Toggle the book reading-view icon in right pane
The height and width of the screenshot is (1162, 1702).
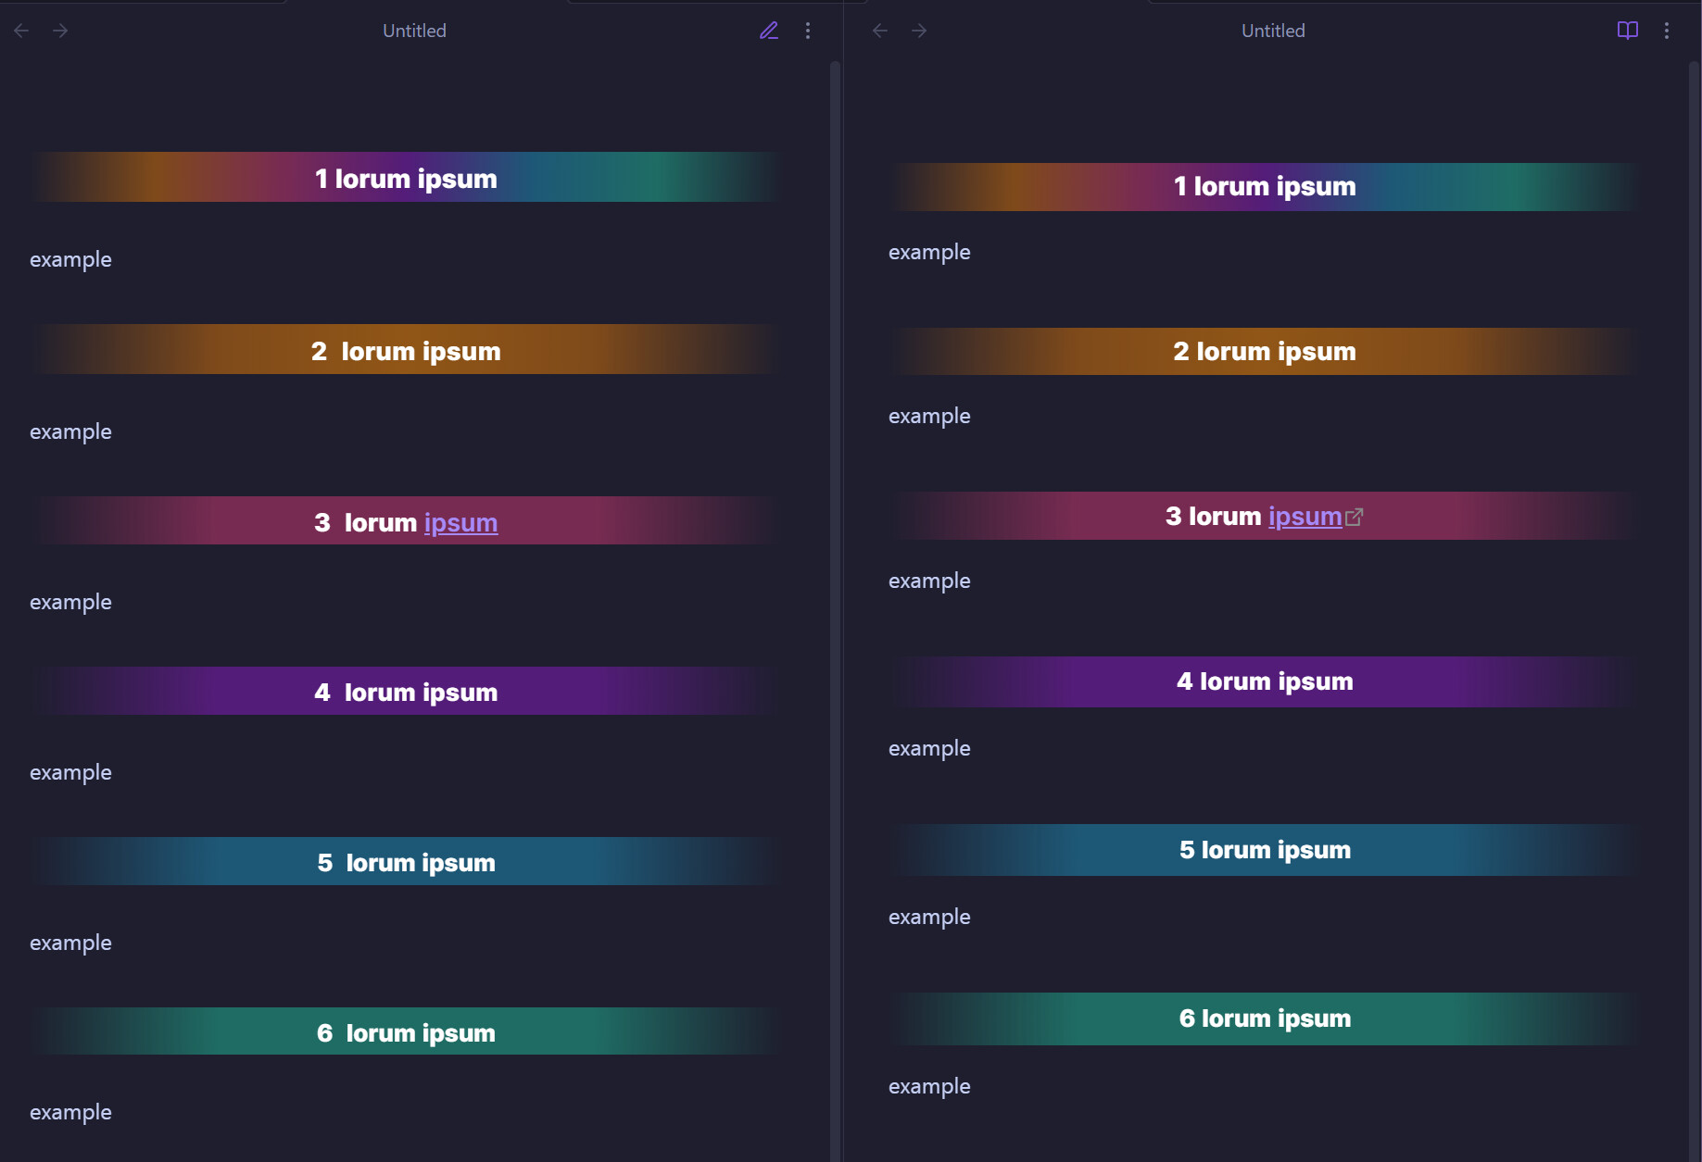coord(1627,31)
